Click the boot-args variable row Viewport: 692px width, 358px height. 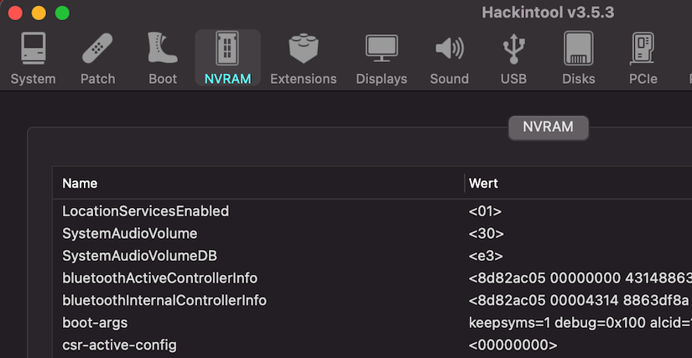point(95,322)
